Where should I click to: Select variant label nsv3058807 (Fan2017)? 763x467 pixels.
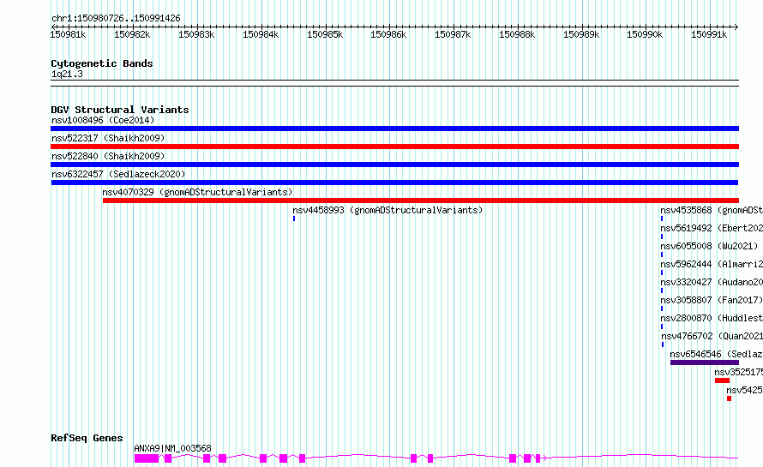click(712, 300)
